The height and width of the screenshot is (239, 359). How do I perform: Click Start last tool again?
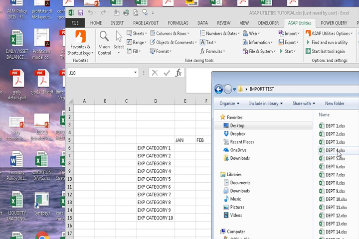click(325, 51)
